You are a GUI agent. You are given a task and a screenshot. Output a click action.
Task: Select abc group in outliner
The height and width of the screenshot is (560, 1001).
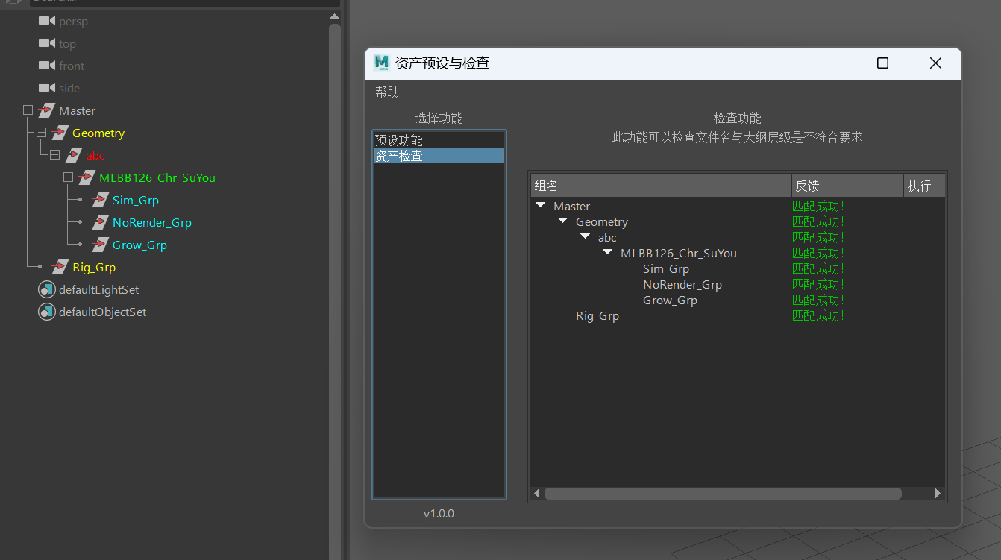[x=95, y=155]
